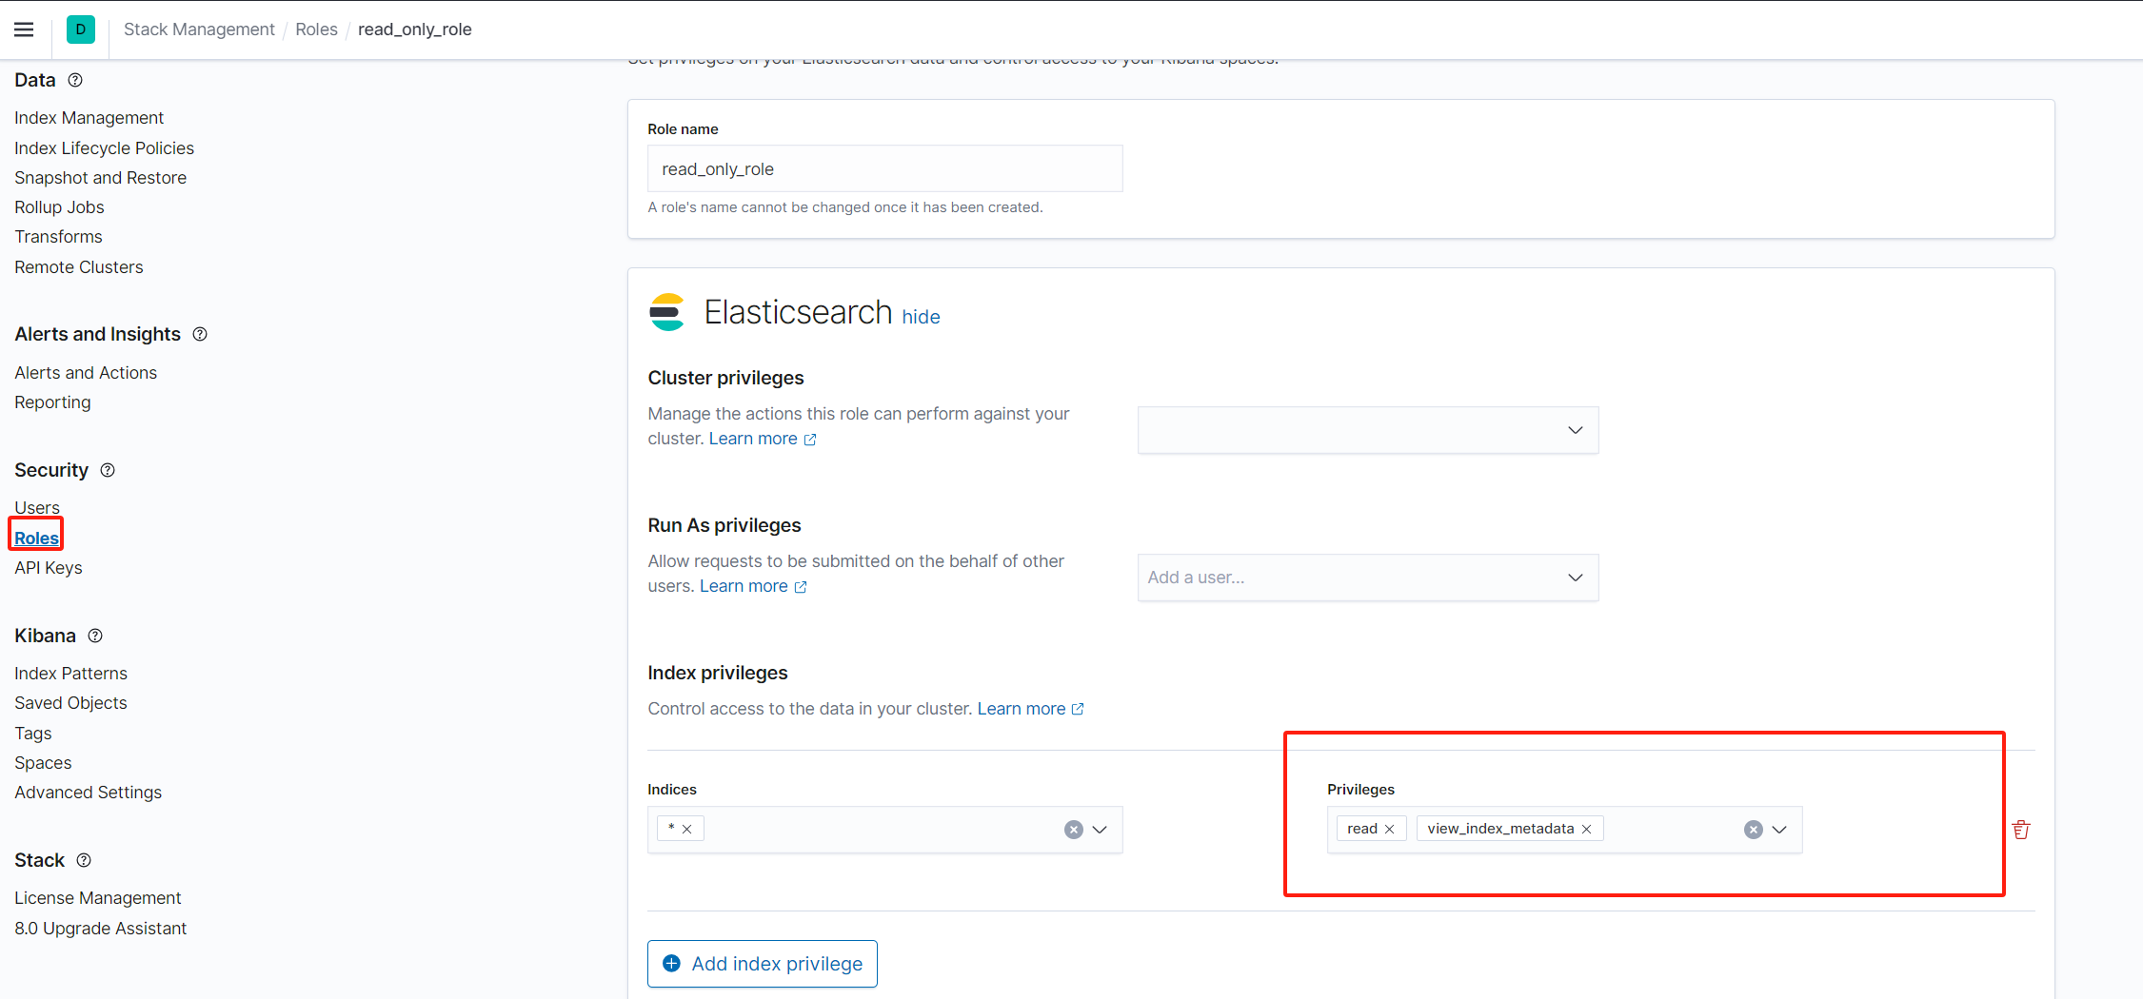Expand the Indices dropdown arrow

pos(1100,830)
